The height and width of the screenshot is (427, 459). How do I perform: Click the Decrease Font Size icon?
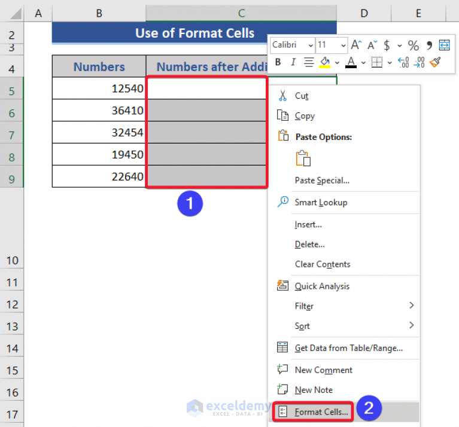point(372,45)
